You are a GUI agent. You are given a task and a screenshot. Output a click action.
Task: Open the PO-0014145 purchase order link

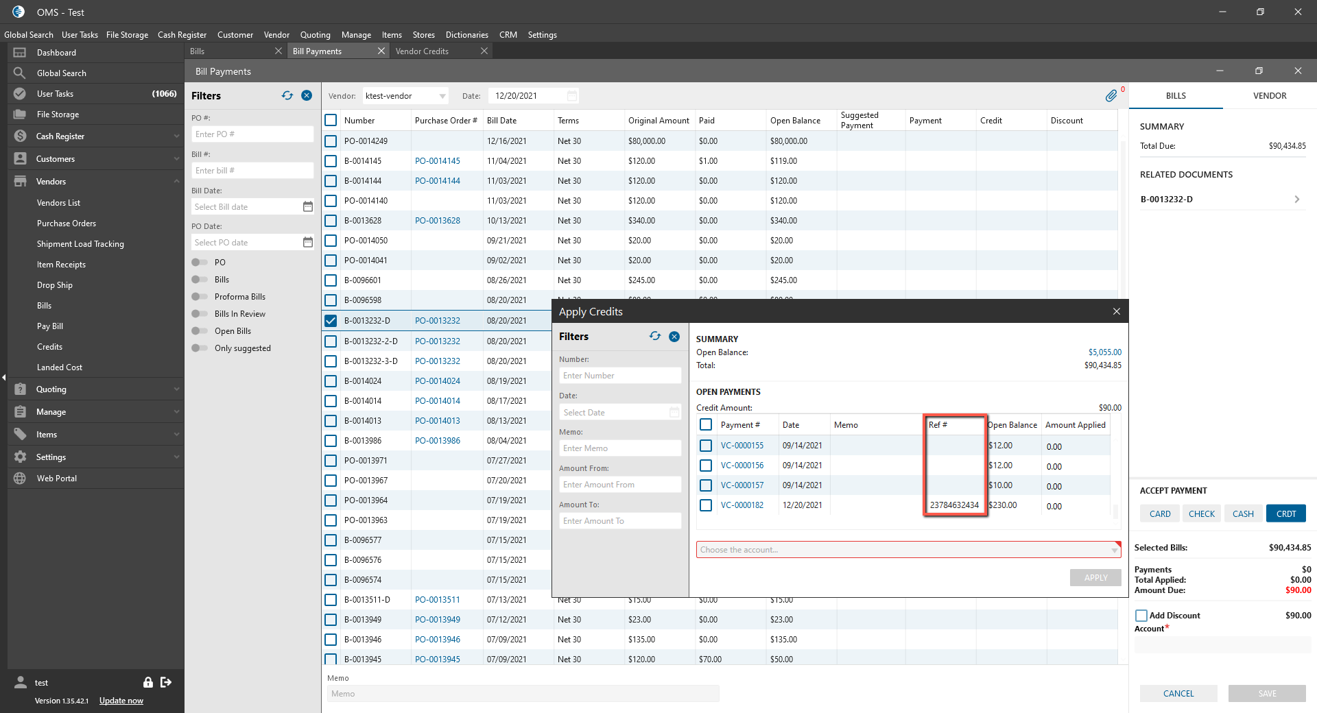(437, 161)
